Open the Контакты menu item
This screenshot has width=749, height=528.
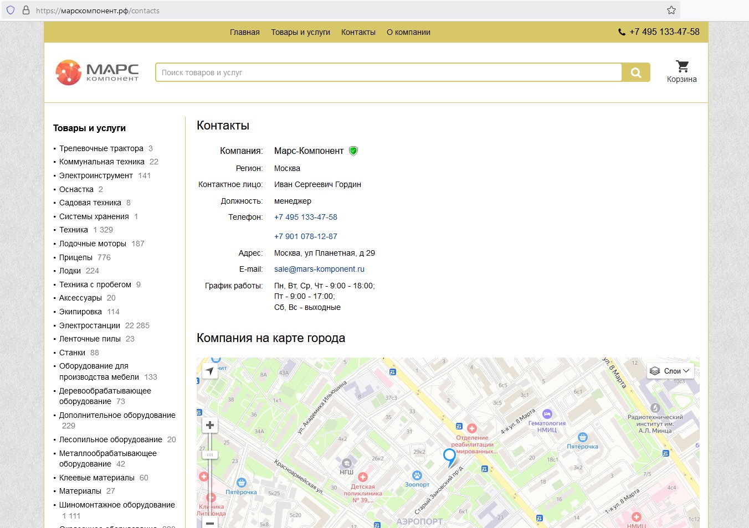(x=358, y=32)
